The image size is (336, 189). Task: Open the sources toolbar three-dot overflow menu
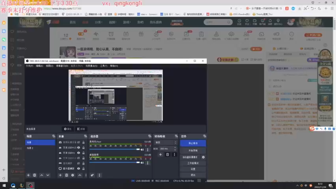86,175
